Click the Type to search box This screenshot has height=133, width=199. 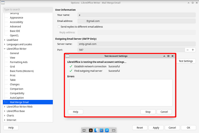(28, 9)
